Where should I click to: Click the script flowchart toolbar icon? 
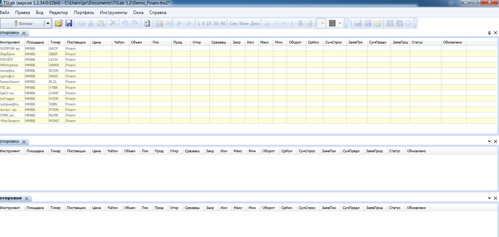[169, 23]
